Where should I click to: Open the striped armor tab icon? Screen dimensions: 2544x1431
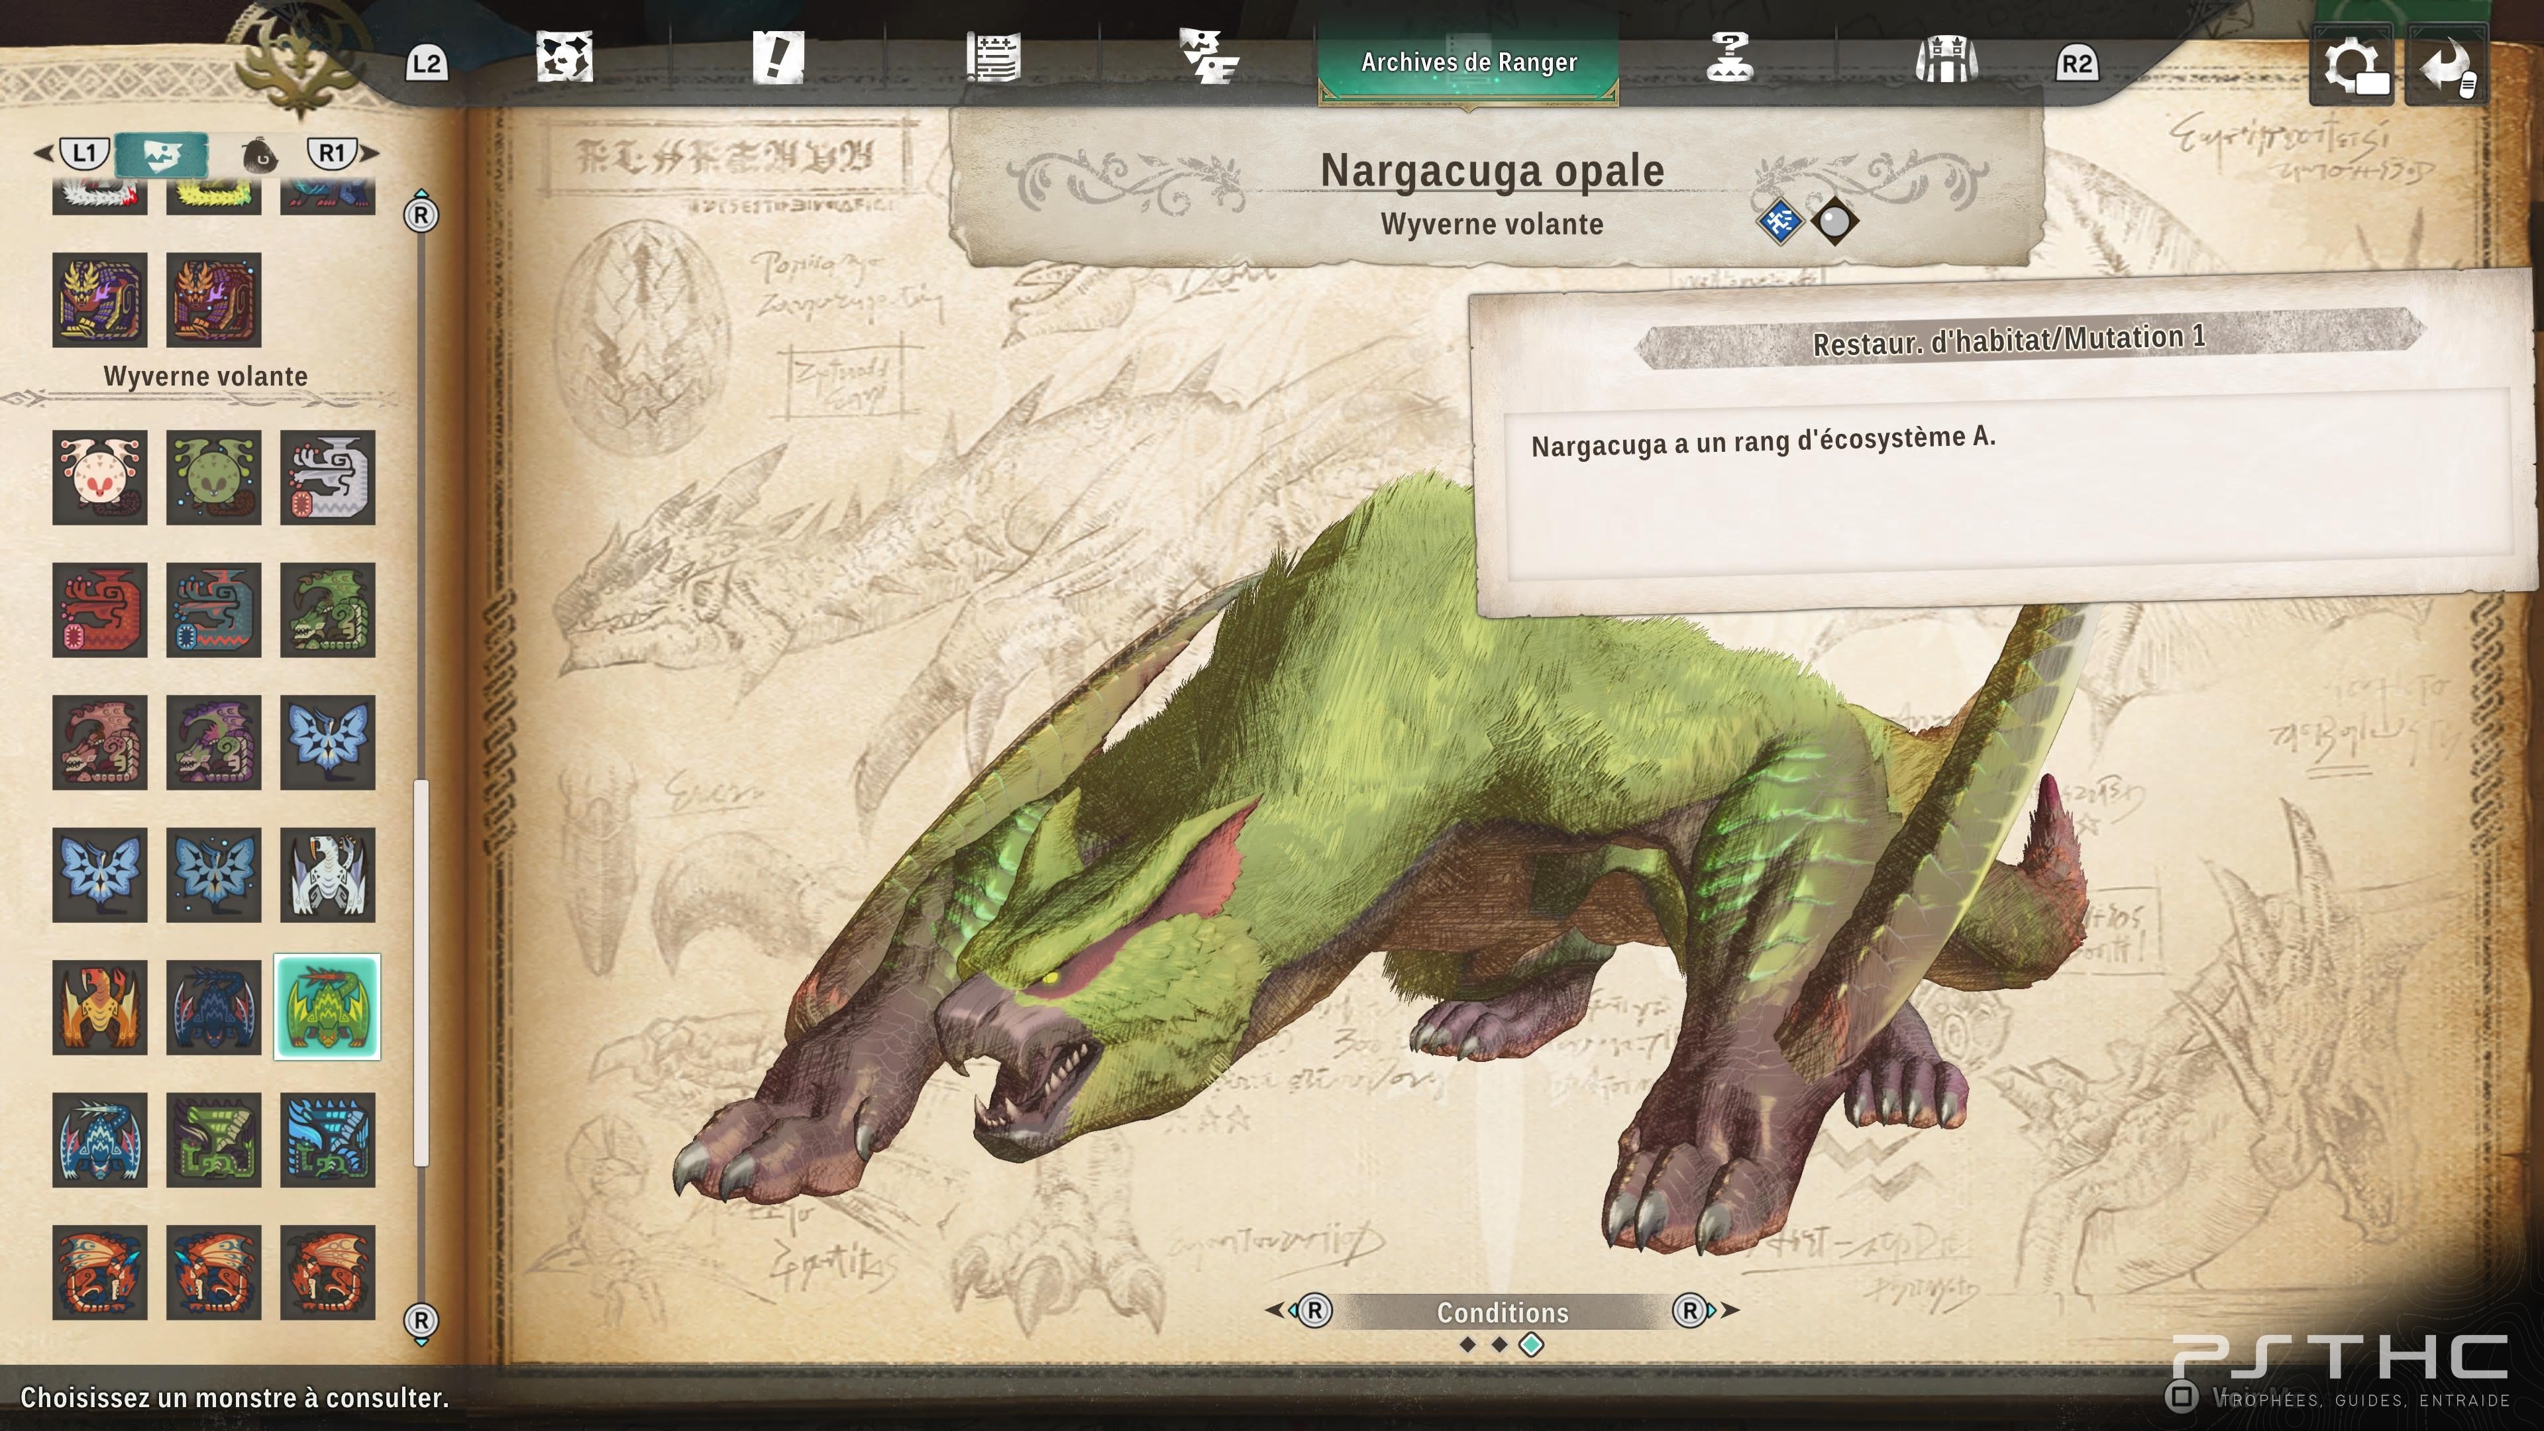tap(1946, 57)
